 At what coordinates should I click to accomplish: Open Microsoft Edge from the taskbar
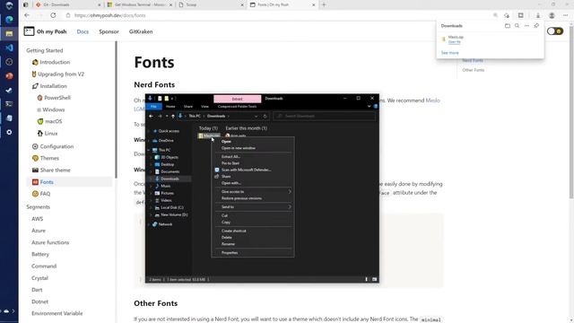(9, 20)
